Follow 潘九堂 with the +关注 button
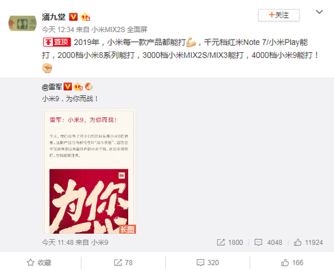Image resolution: width=334 pixels, height=269 pixels. 279,15
